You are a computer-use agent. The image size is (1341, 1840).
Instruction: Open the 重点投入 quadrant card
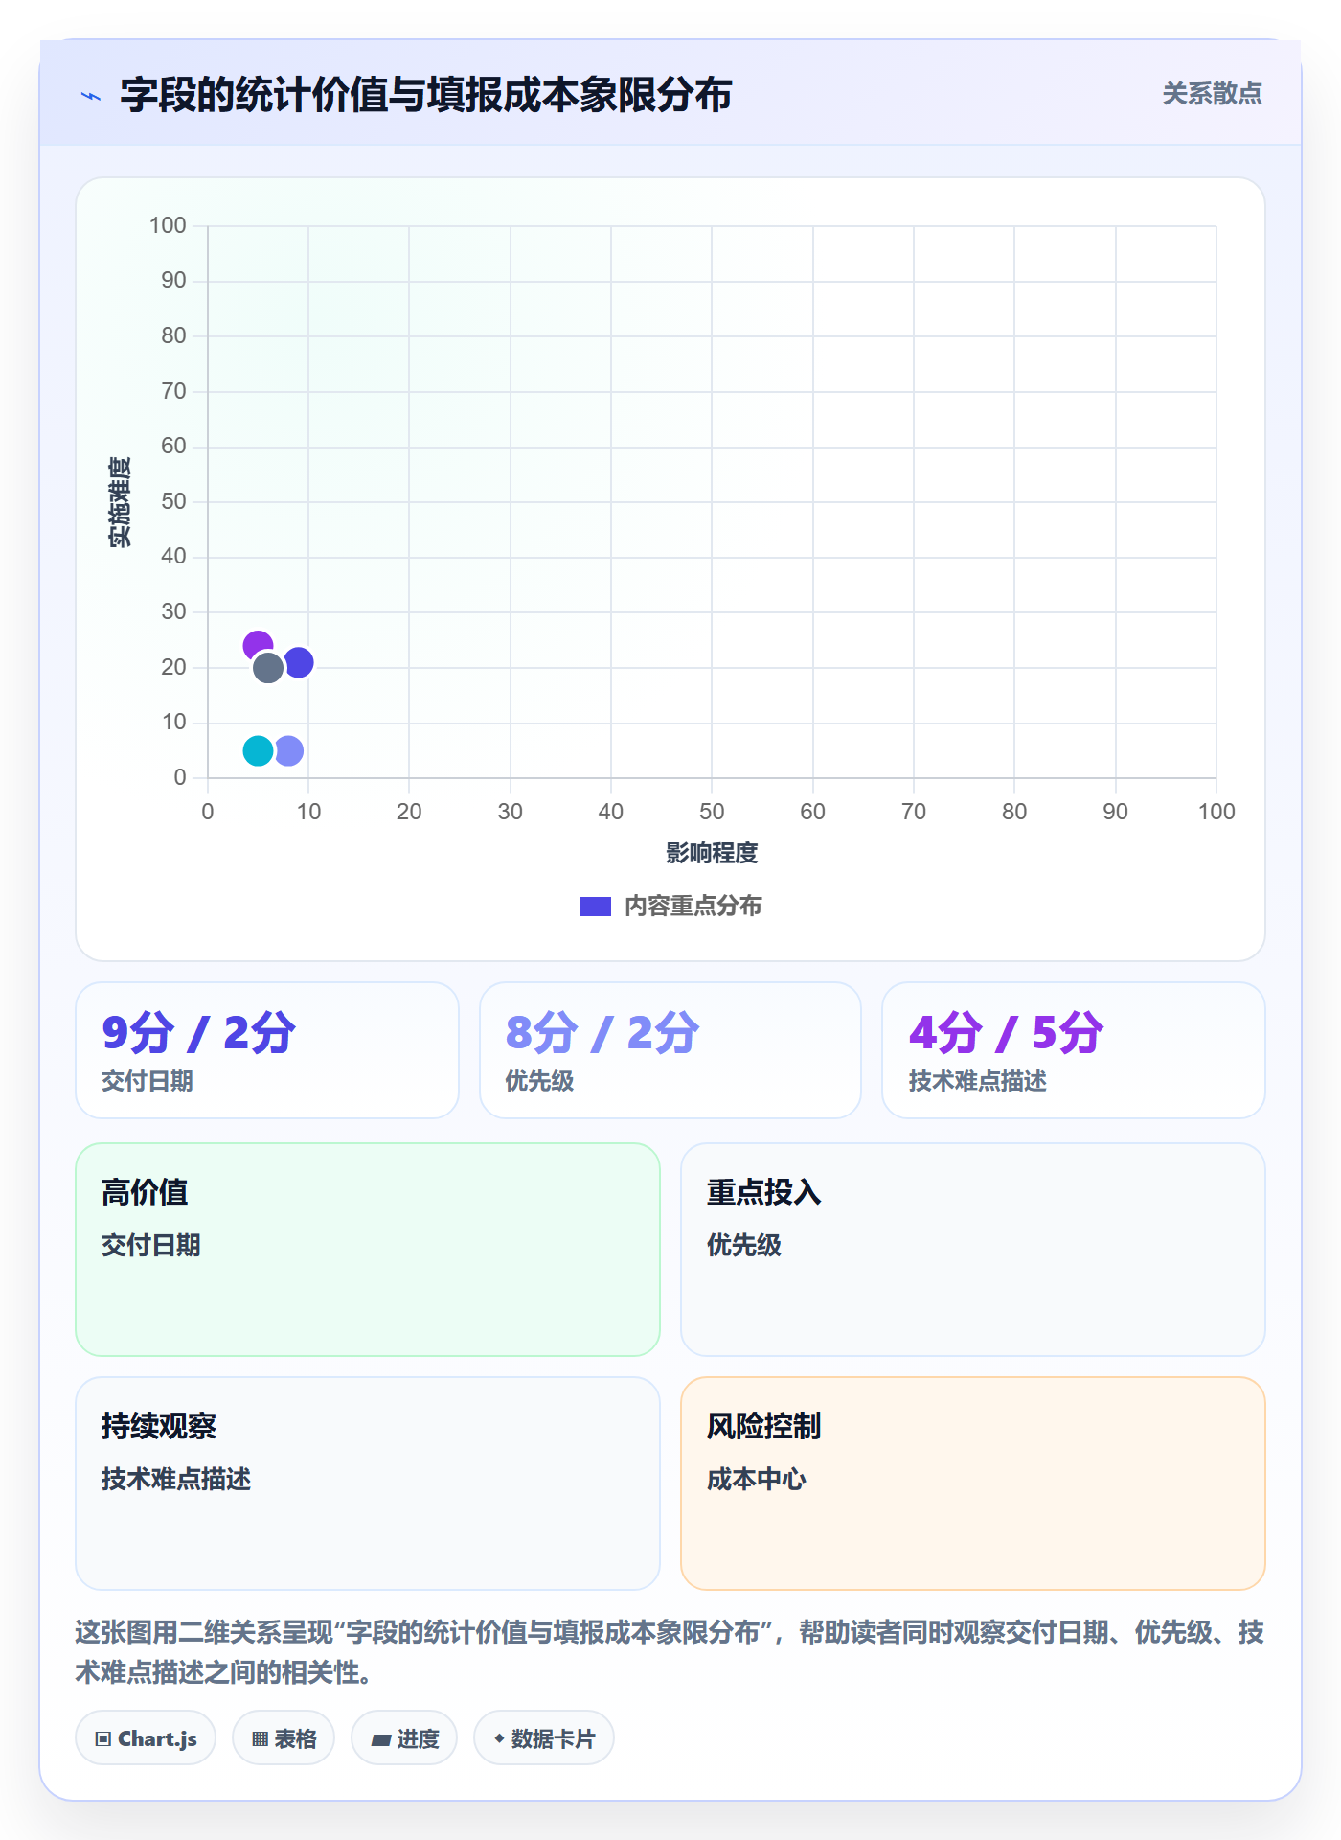pos(973,1250)
